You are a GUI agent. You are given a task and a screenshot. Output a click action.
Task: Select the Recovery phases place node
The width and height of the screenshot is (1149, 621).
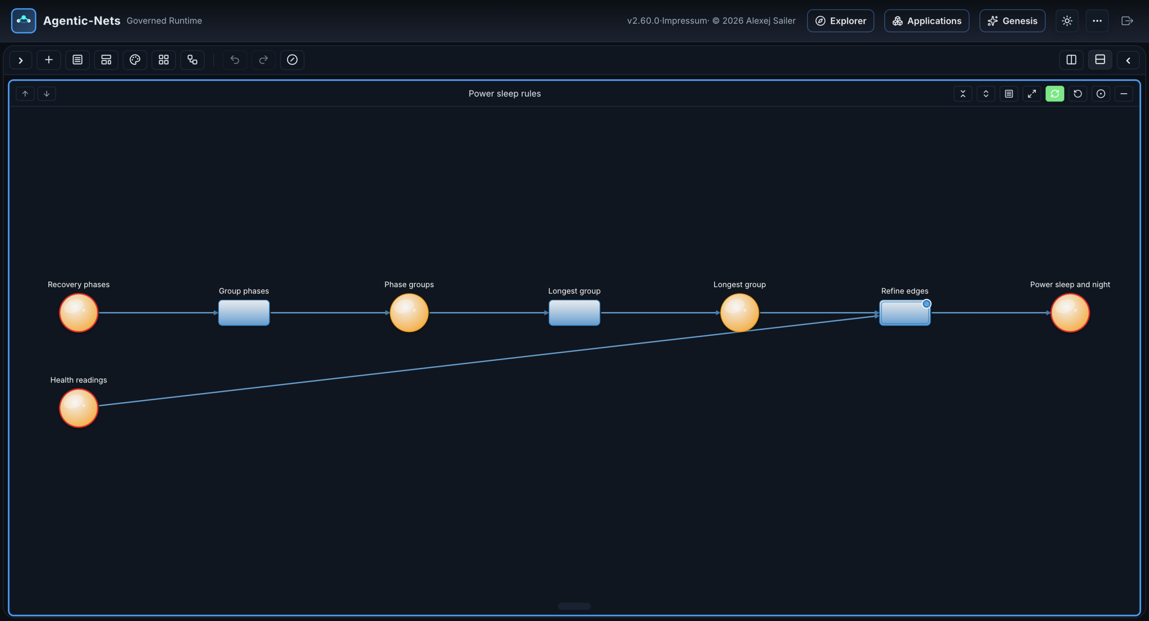(79, 313)
